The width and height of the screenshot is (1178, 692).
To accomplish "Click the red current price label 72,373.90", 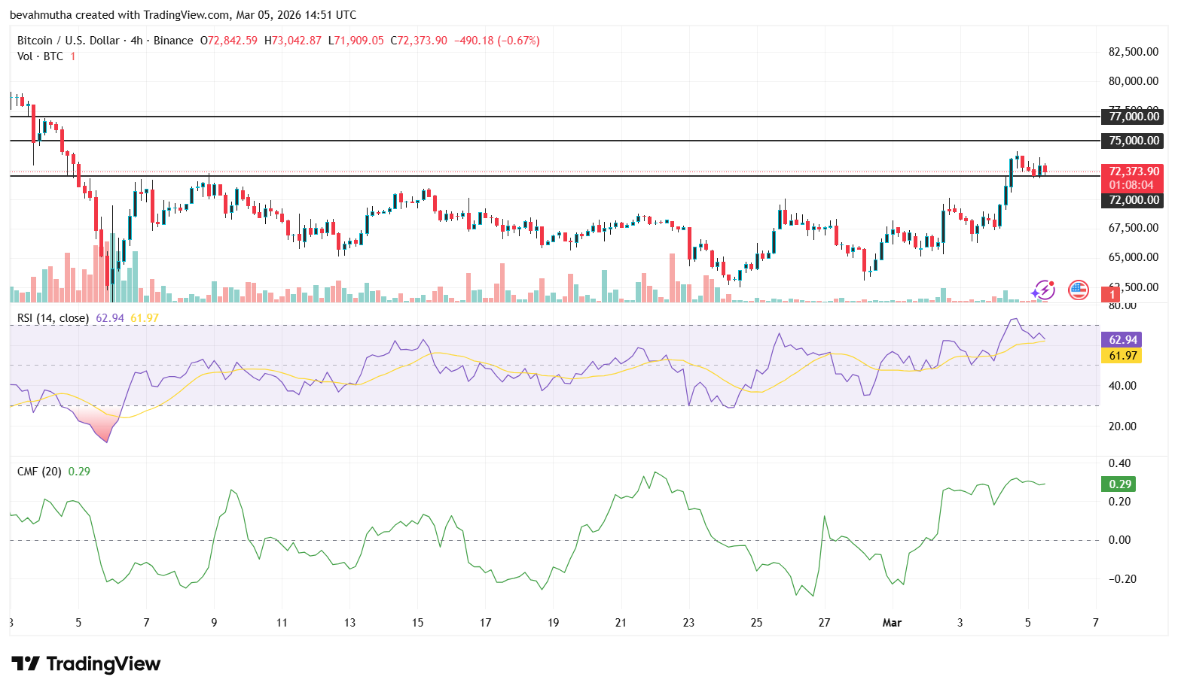I will tap(1133, 171).
